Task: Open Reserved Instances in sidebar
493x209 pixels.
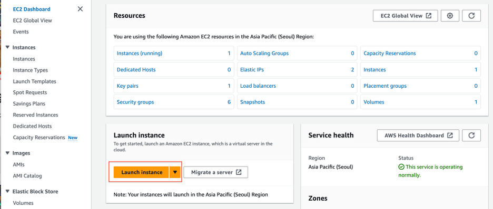Action: [35, 115]
